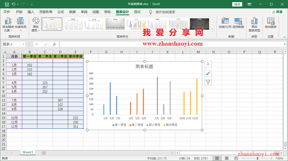
Task: Click the 第四季度 legend entry
Action: (x=170, y=125)
